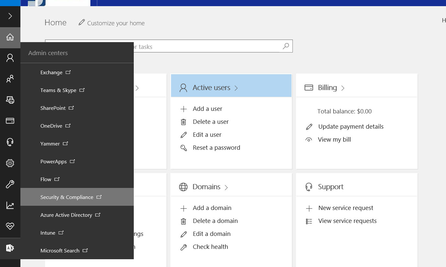
Task: Click the trash icon for Delete a user
Action: (x=183, y=122)
